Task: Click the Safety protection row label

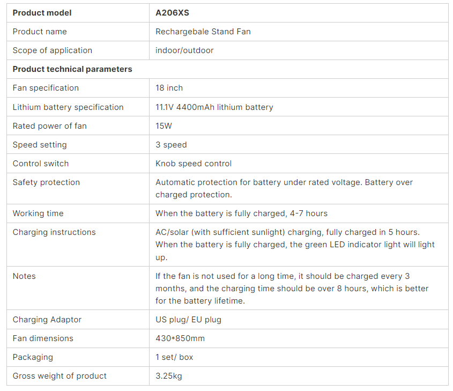Action: click(46, 182)
